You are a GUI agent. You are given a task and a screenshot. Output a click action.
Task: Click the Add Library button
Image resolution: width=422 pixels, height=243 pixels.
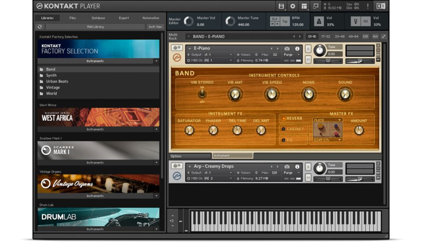pos(95,27)
